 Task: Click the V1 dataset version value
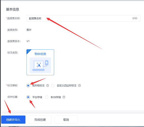pos(28,41)
